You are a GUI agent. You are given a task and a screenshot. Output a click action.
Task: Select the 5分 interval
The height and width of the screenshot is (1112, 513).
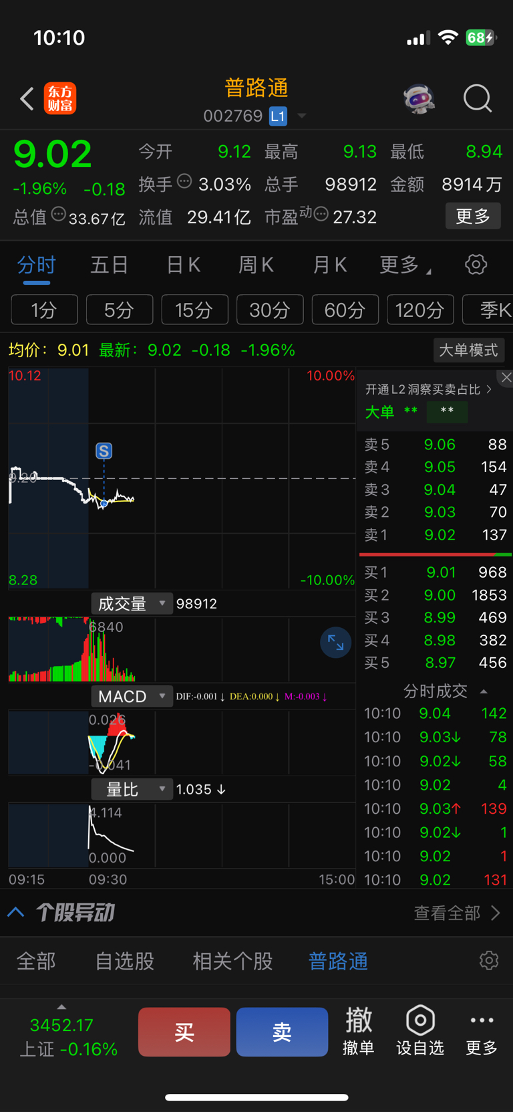coord(120,310)
